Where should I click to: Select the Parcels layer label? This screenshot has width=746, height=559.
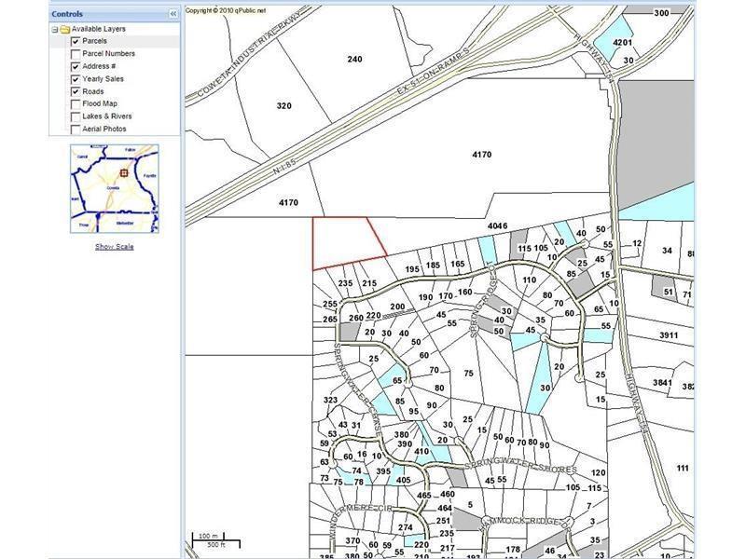pos(94,41)
